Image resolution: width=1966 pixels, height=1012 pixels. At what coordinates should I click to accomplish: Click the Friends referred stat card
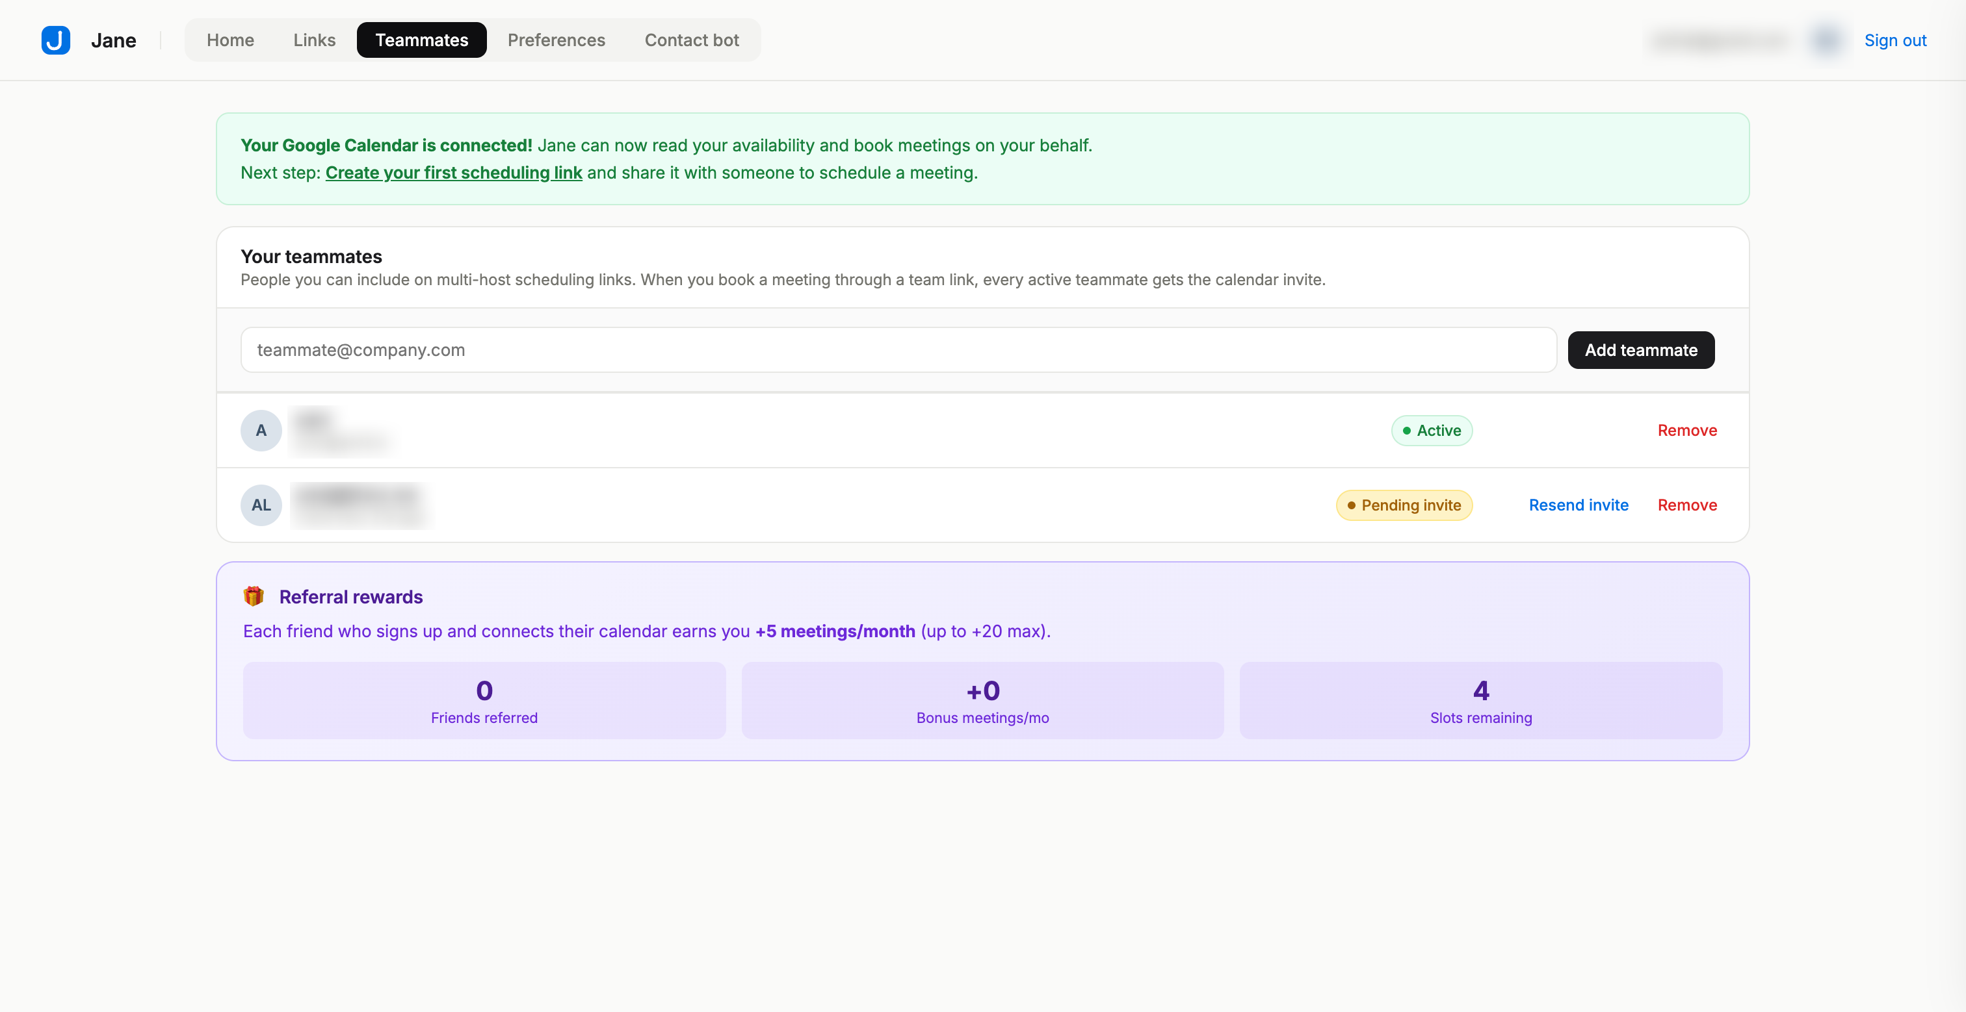484,700
